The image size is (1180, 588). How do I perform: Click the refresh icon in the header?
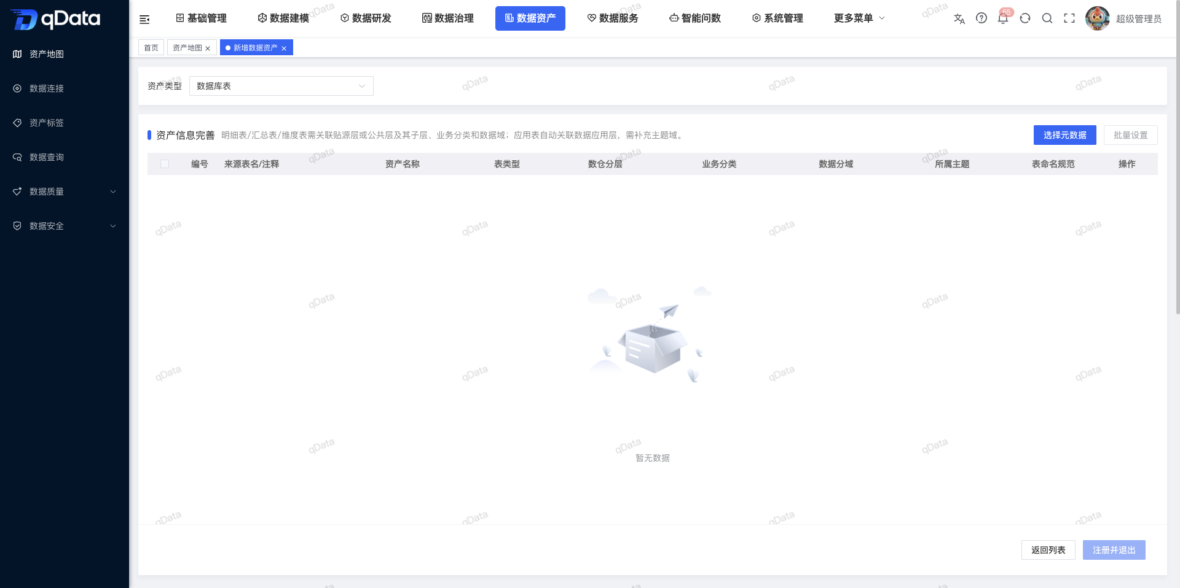[x=1025, y=18]
